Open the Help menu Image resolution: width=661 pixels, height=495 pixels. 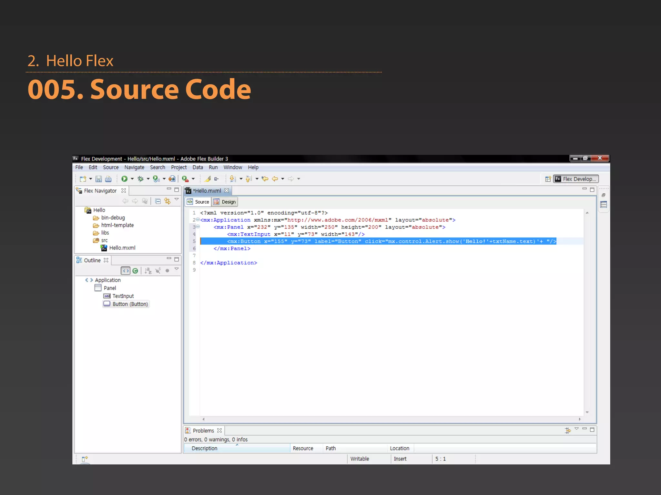tap(253, 167)
